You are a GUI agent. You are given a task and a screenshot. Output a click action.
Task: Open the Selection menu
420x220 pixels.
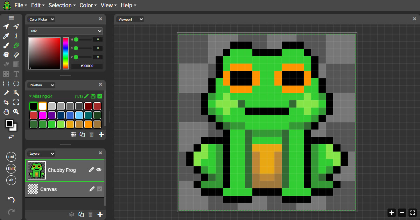click(x=62, y=5)
